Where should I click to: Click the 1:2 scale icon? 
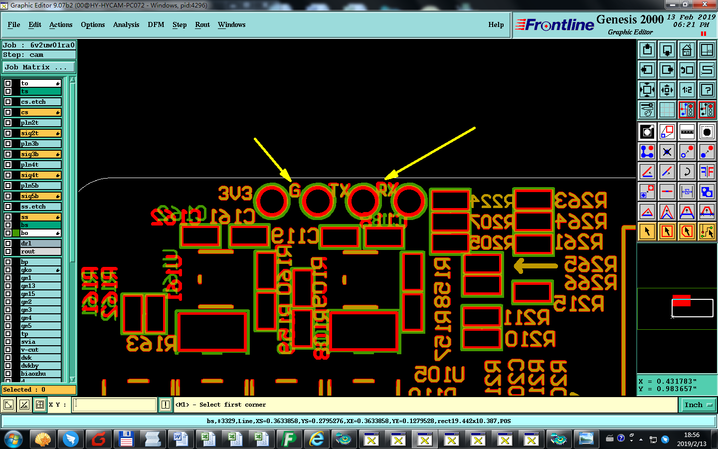(x=687, y=90)
